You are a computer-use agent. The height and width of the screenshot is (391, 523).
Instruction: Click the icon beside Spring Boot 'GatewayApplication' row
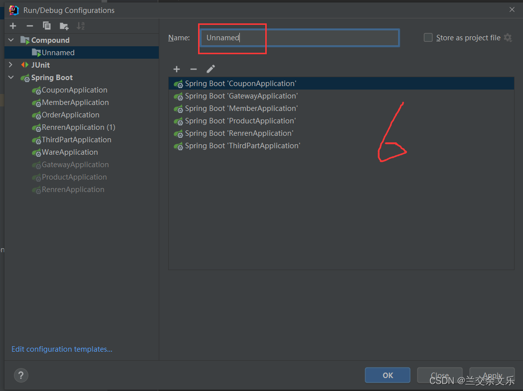[179, 97]
